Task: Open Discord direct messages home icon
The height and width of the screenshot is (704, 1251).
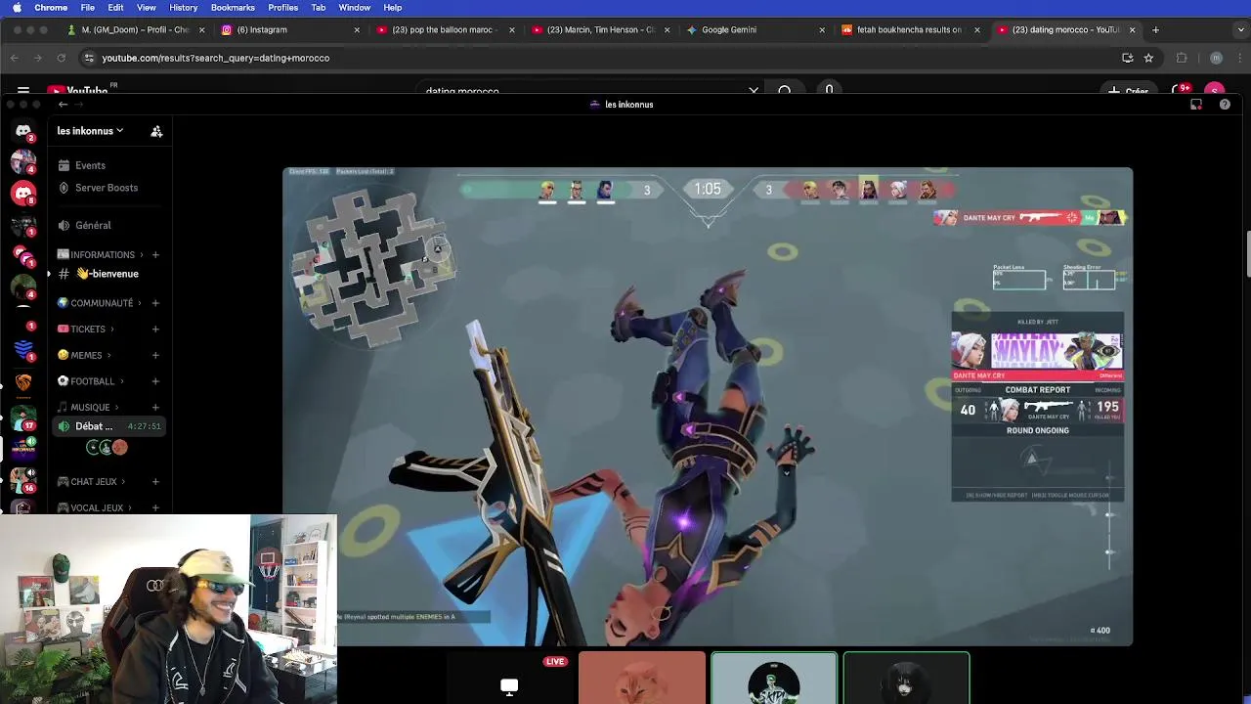Action: 23,131
